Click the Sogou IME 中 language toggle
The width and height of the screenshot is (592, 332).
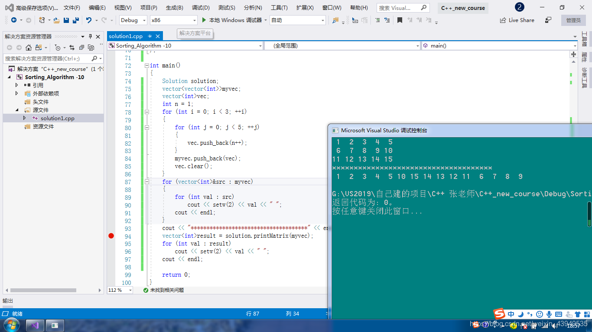coord(511,314)
